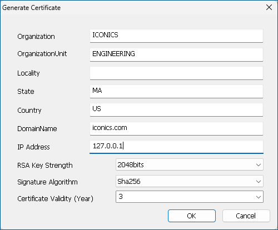The height and width of the screenshot is (230, 278).
Task: Focus the empty Locality field
Action: click(x=176, y=73)
